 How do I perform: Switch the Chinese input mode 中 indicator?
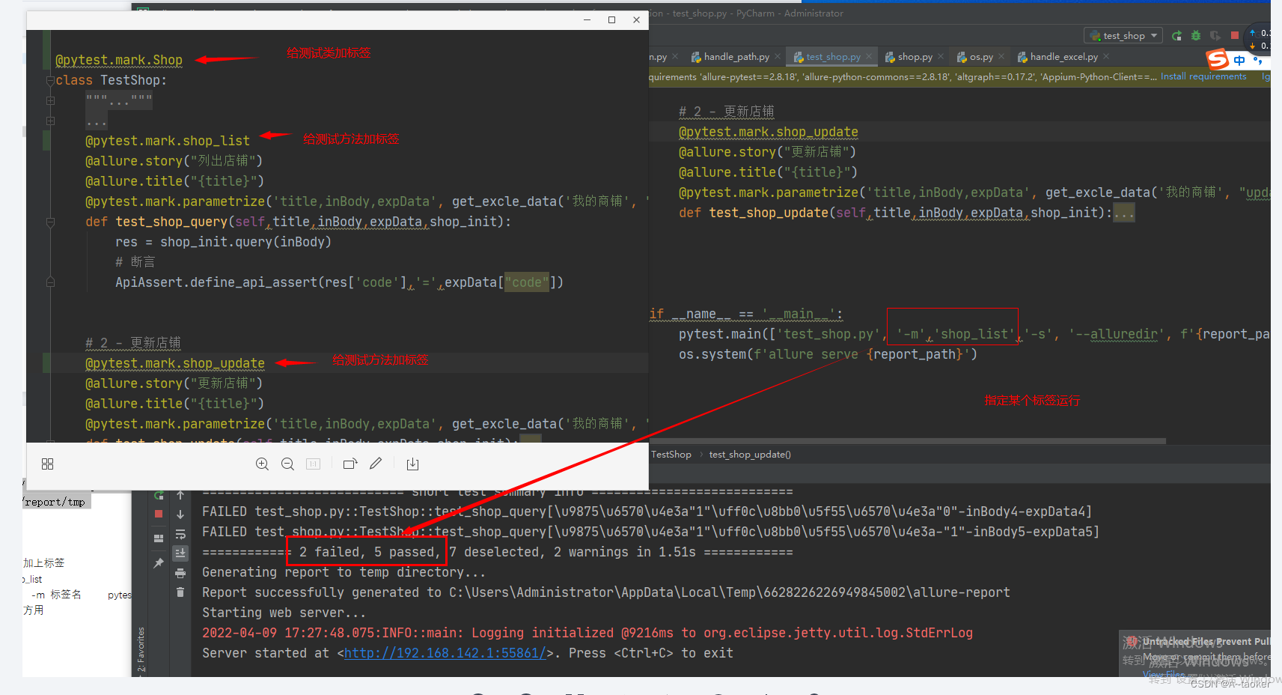[x=1239, y=60]
